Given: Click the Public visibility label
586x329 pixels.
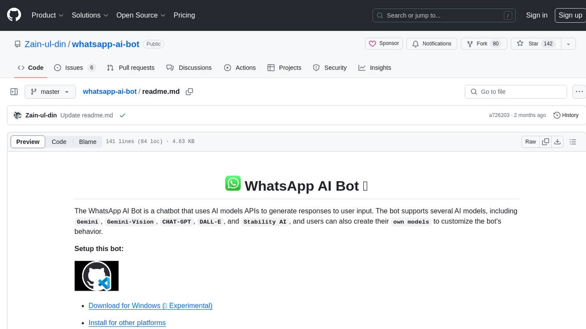Looking at the screenshot, I should 153,44.
